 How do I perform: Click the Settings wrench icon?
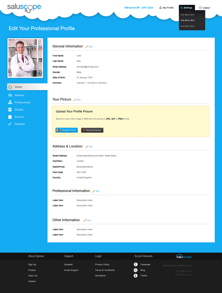click(x=181, y=8)
